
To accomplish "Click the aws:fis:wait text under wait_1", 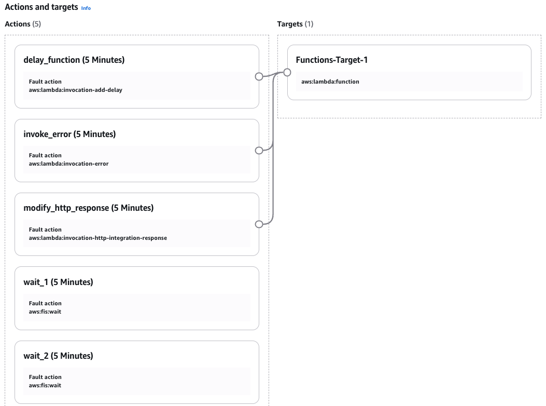I will [x=45, y=312].
